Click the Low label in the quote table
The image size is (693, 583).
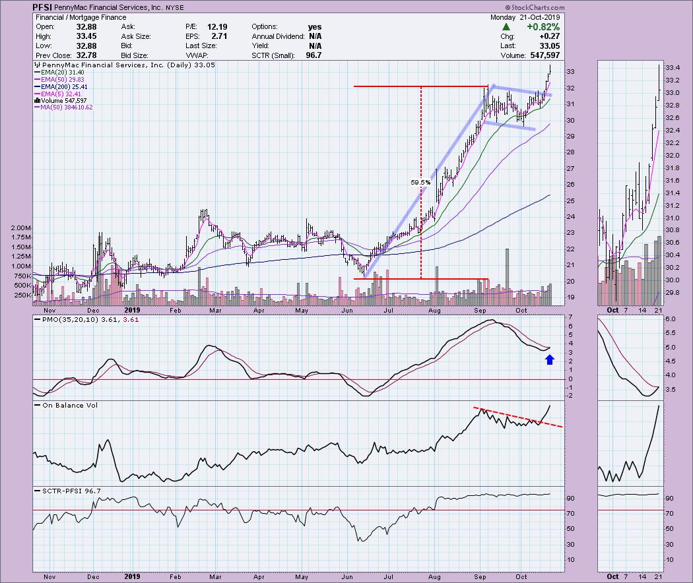[x=44, y=46]
